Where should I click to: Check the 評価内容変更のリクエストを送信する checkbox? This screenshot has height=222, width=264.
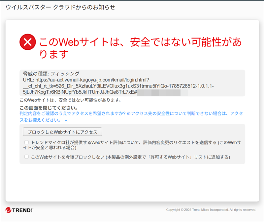[x=26, y=142]
